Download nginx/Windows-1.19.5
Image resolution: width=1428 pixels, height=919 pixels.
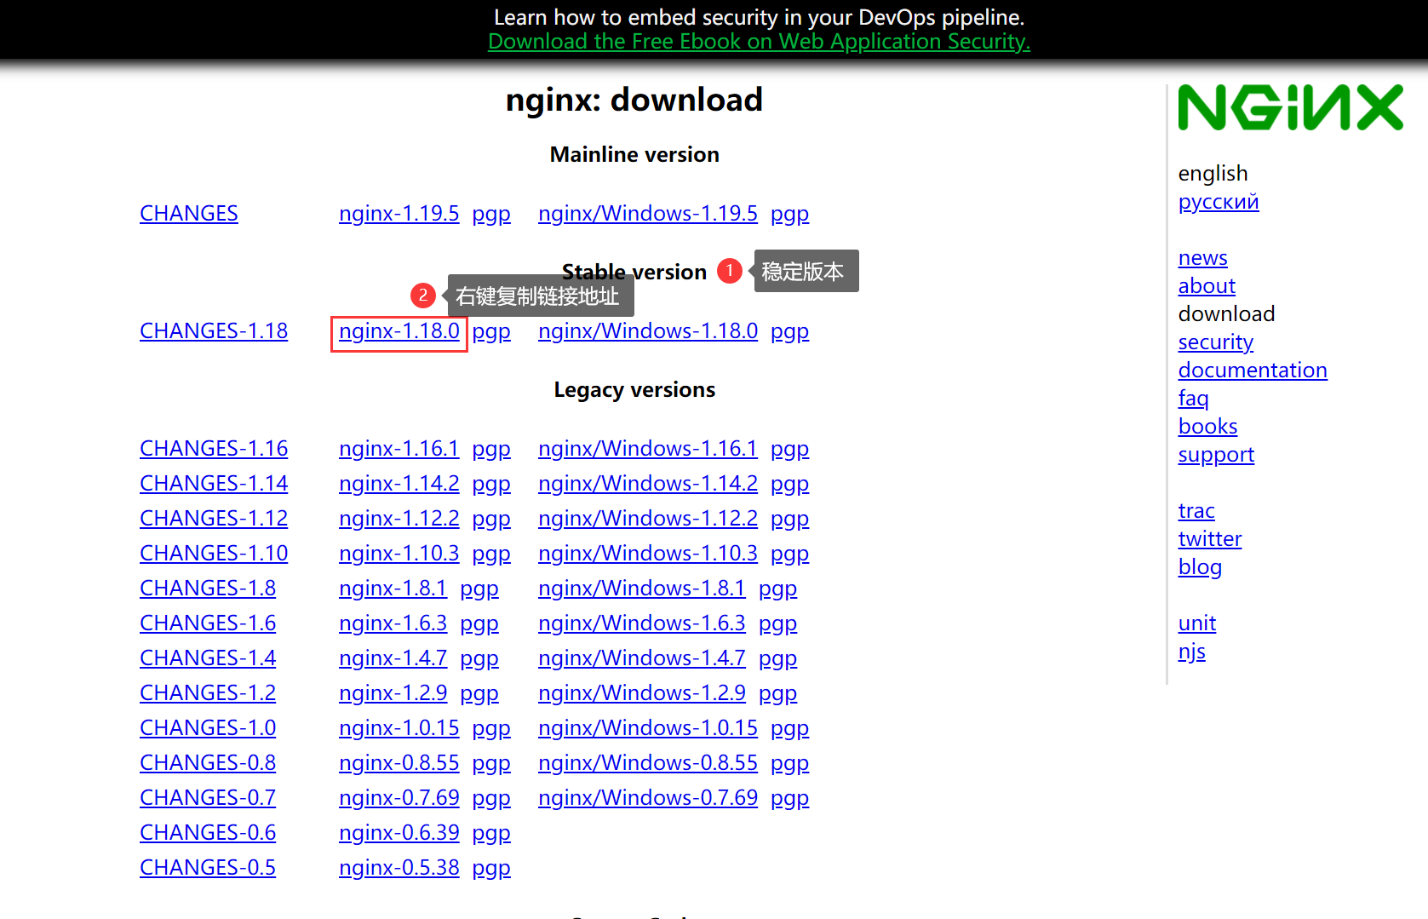(648, 213)
